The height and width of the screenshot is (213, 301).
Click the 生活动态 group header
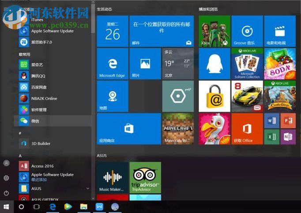tap(105, 9)
